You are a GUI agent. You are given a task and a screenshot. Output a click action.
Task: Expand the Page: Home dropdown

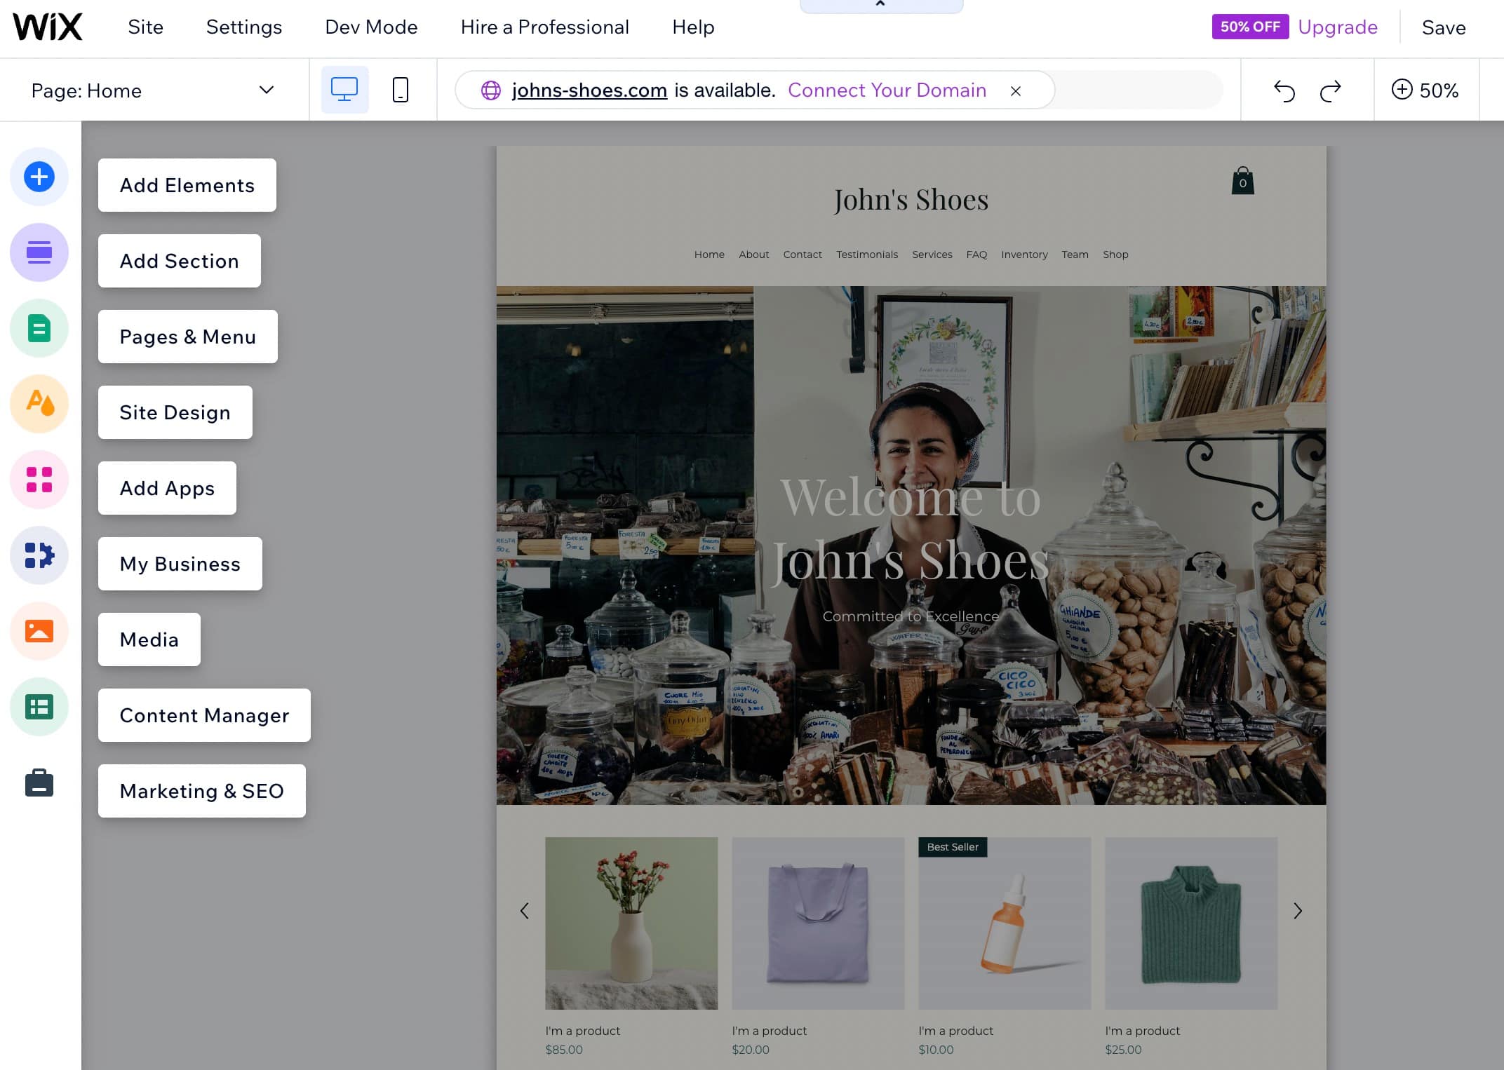(x=266, y=90)
